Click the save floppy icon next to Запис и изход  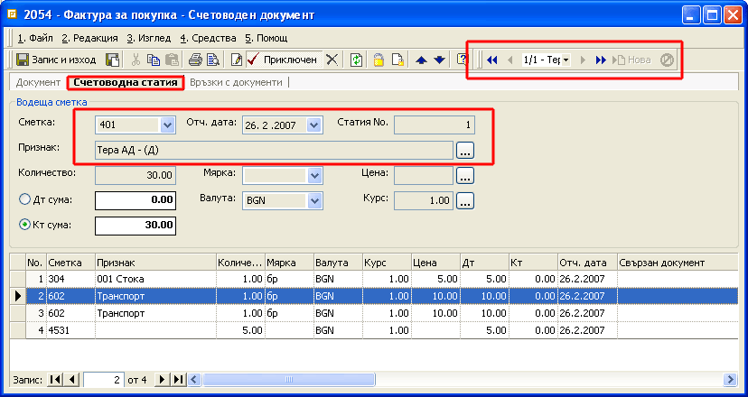[x=112, y=60]
